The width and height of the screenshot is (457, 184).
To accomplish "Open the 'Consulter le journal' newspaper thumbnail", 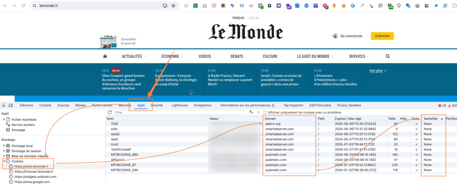I will point(108,42).
